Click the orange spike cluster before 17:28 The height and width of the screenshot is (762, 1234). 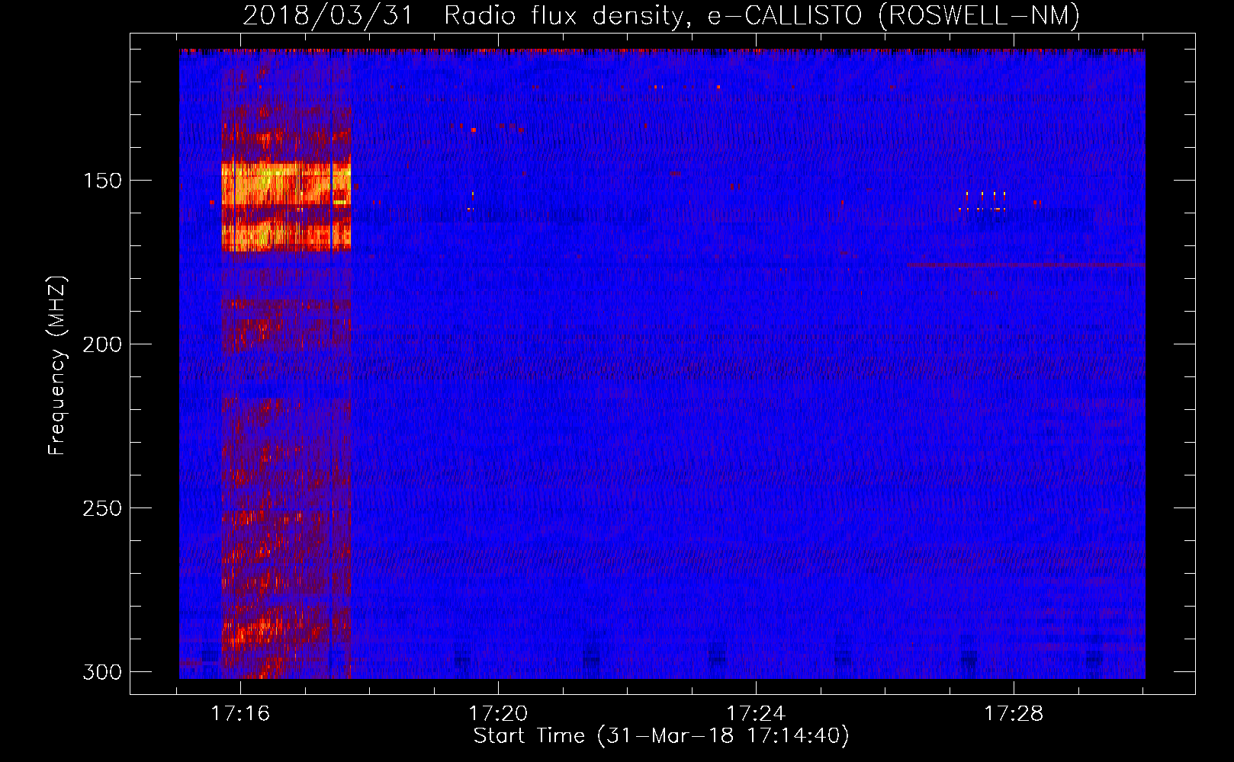tap(982, 201)
